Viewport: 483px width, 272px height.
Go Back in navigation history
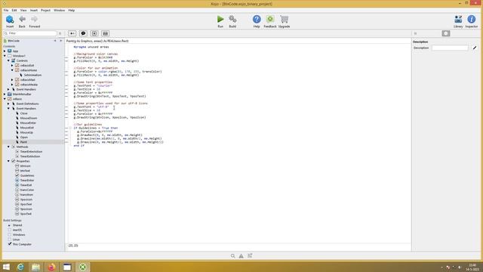click(x=22, y=19)
